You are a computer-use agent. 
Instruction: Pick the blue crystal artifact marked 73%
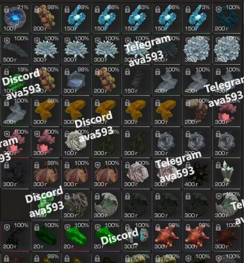click(197, 18)
